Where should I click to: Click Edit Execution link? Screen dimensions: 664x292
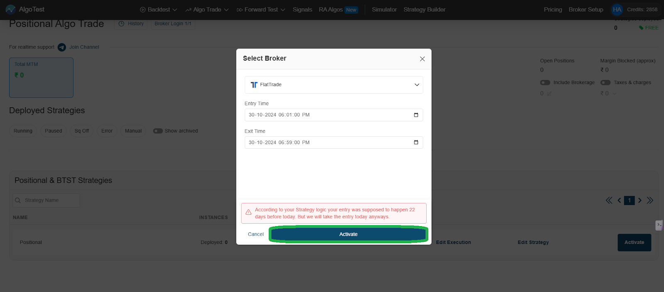pyautogui.click(x=453, y=243)
